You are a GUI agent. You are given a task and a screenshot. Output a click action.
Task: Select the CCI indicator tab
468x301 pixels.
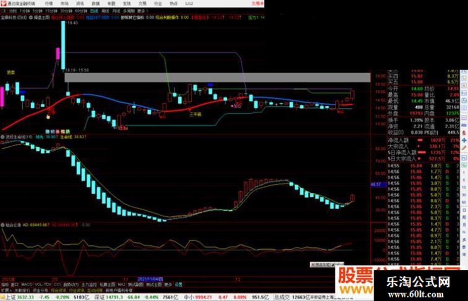click(x=57, y=285)
